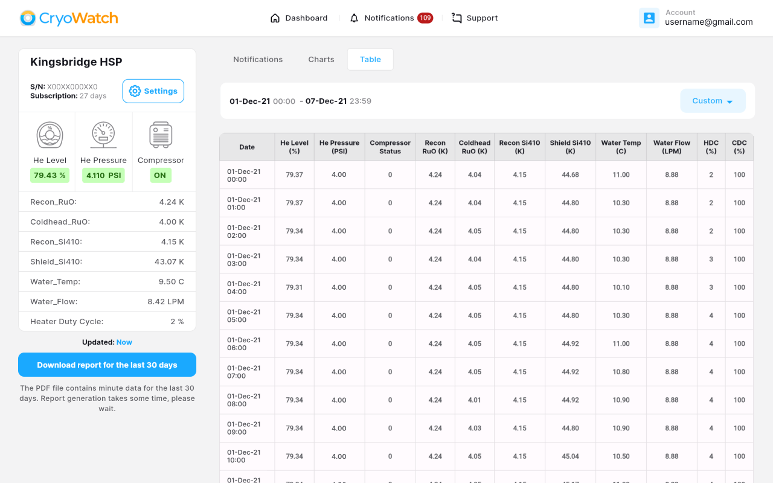Click Coldhead RuO value 4.01
This screenshot has width=773, height=483.
pos(475,400)
